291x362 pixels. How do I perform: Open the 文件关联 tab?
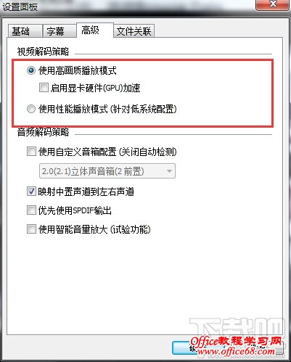134,31
